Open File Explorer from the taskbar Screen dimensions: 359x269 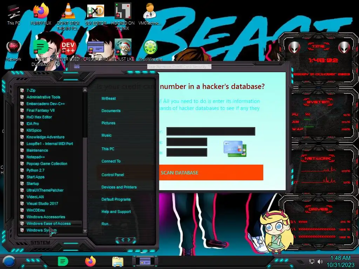[118, 262]
